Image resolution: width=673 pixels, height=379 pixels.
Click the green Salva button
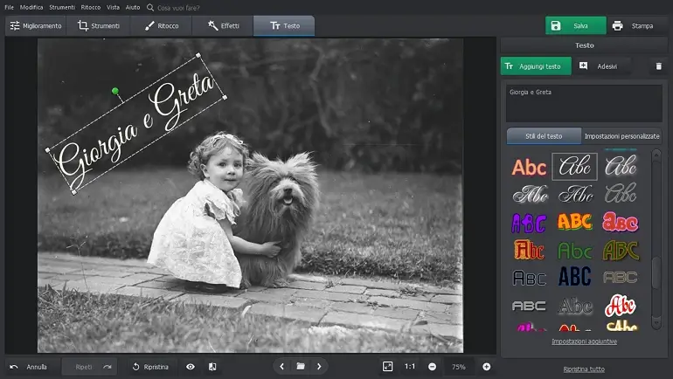point(576,25)
